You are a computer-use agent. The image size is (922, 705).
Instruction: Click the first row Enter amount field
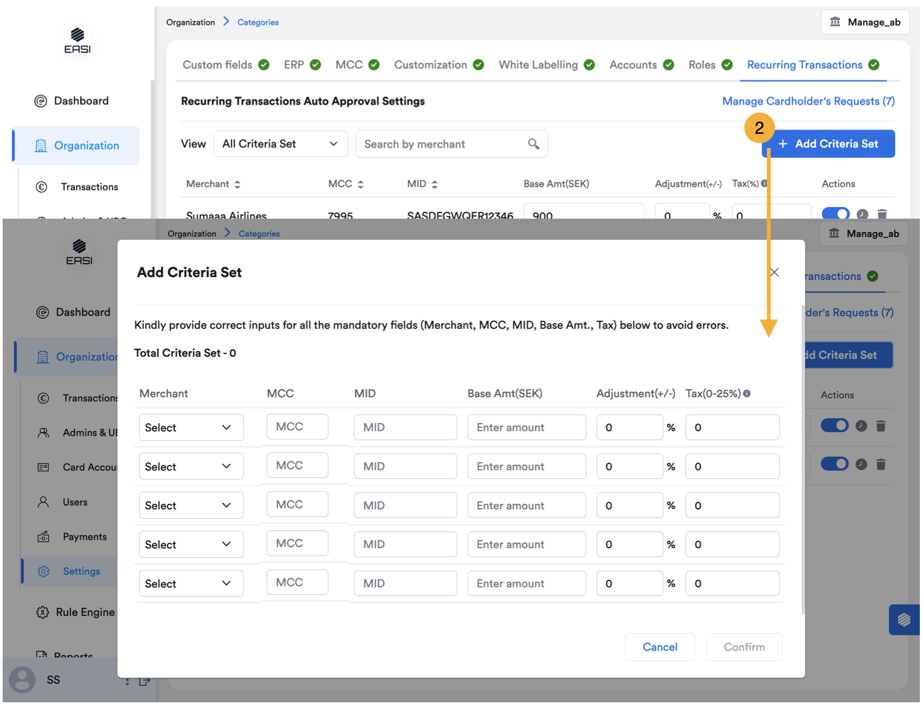(x=526, y=428)
